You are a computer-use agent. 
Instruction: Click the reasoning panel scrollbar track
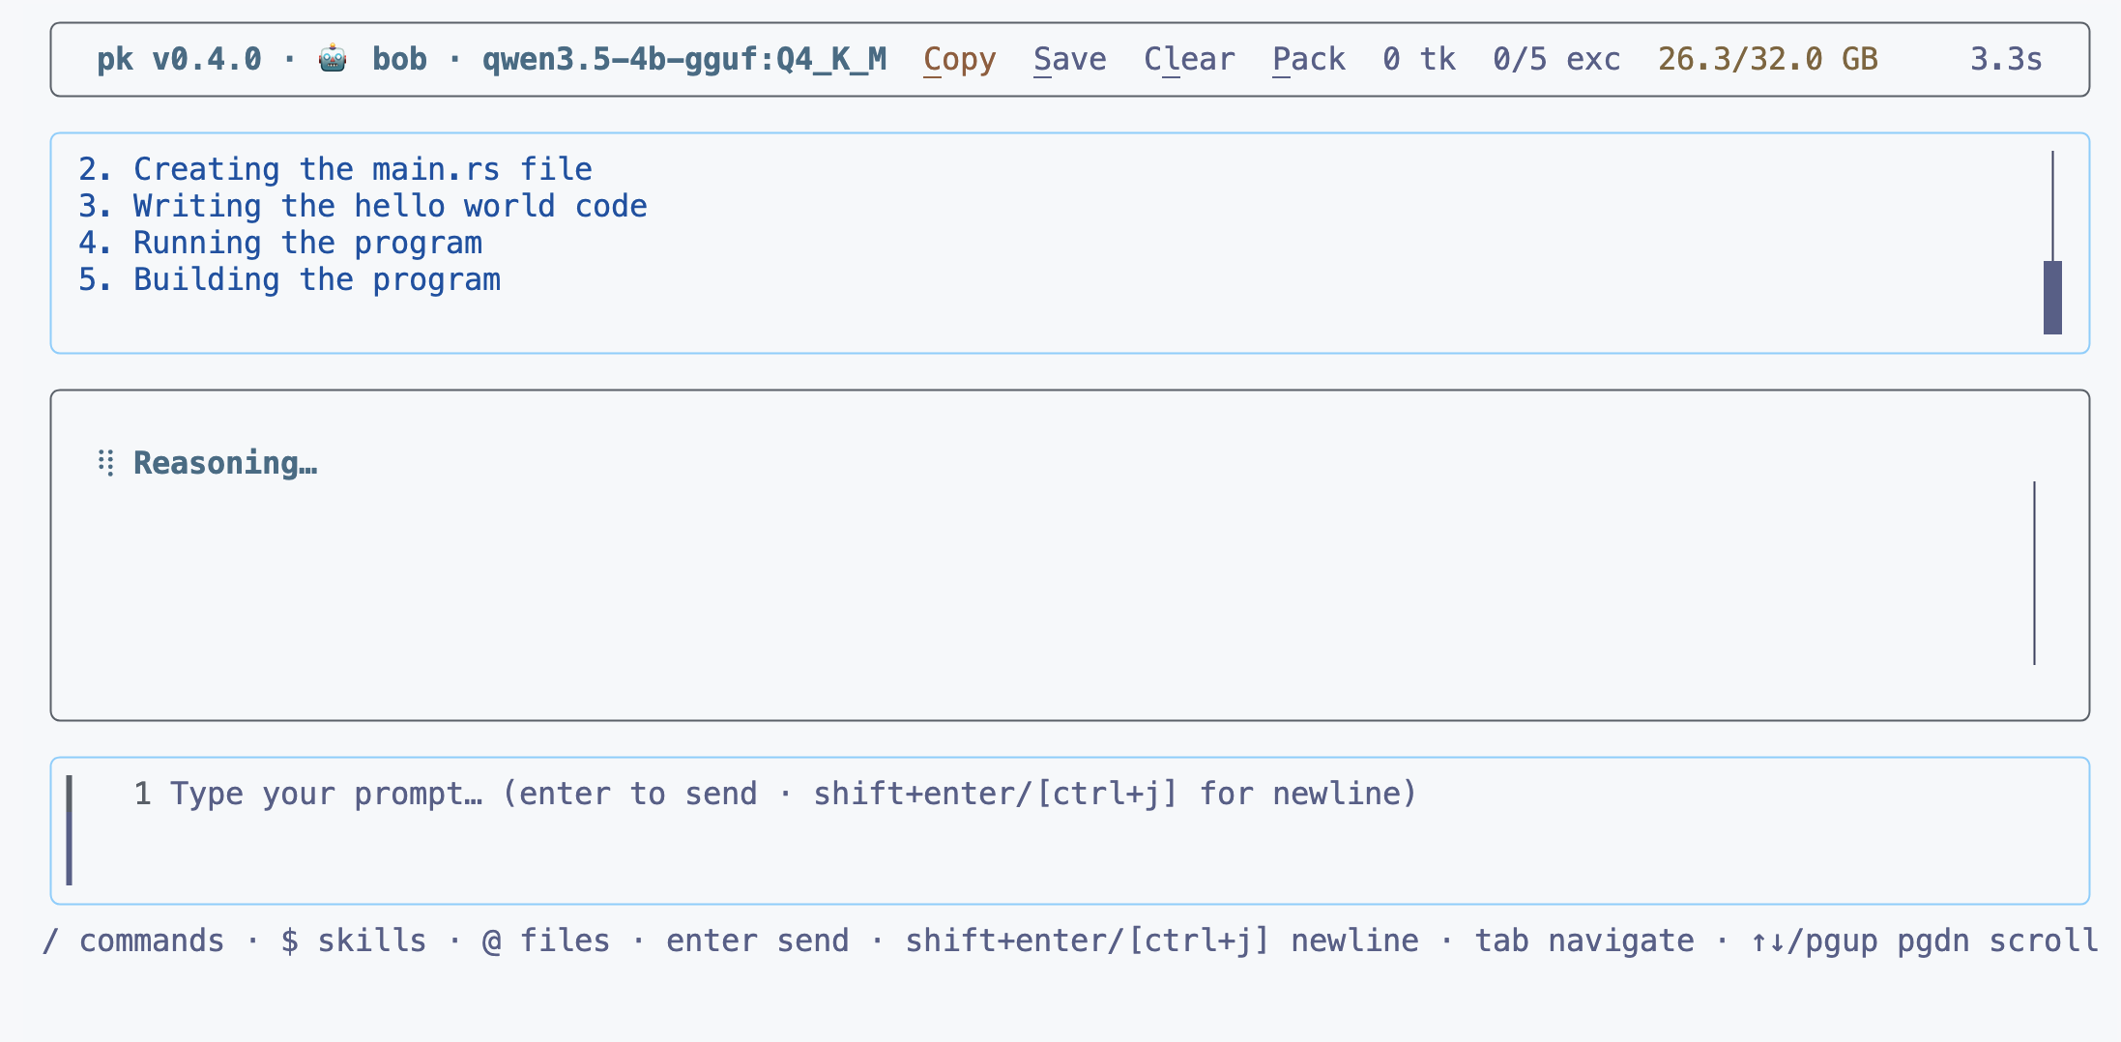coord(2034,573)
